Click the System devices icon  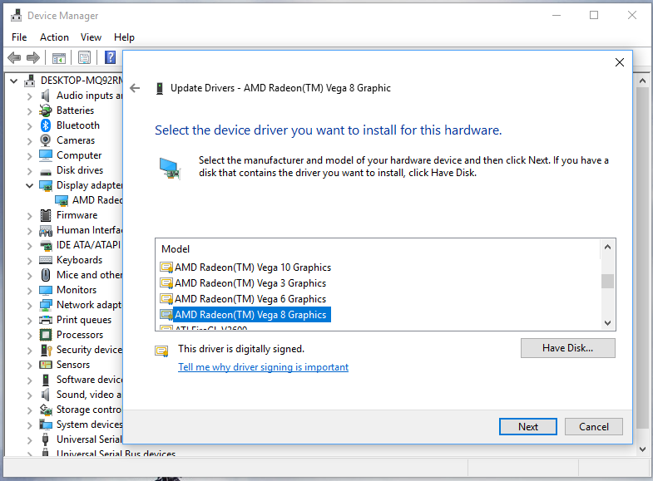46,425
